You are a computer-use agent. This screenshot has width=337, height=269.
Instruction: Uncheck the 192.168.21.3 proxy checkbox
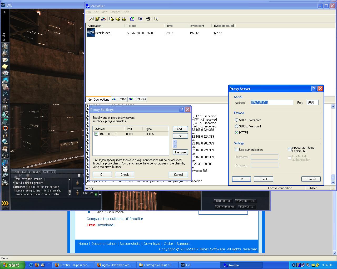[96, 134]
